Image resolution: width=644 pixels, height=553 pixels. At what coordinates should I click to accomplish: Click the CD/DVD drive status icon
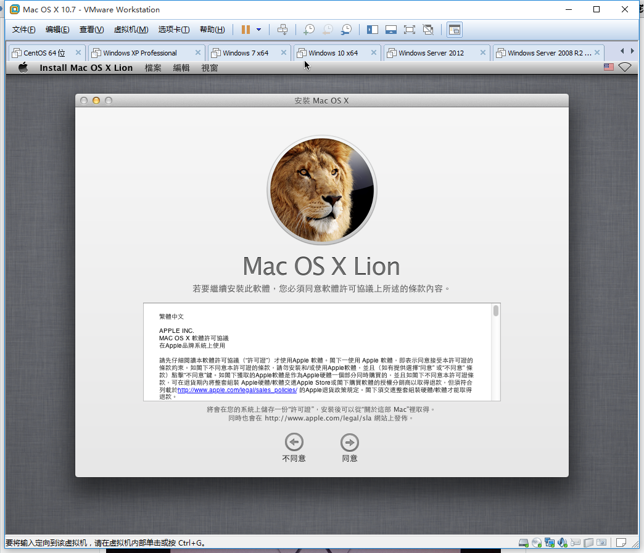tap(536, 543)
